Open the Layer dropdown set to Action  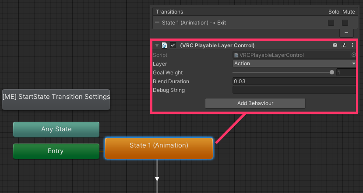pos(294,63)
